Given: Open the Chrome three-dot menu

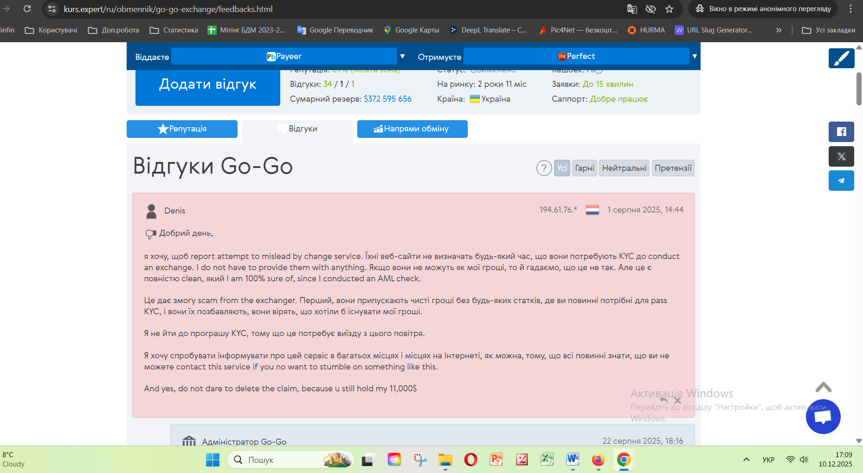Looking at the screenshot, I should coord(850,9).
